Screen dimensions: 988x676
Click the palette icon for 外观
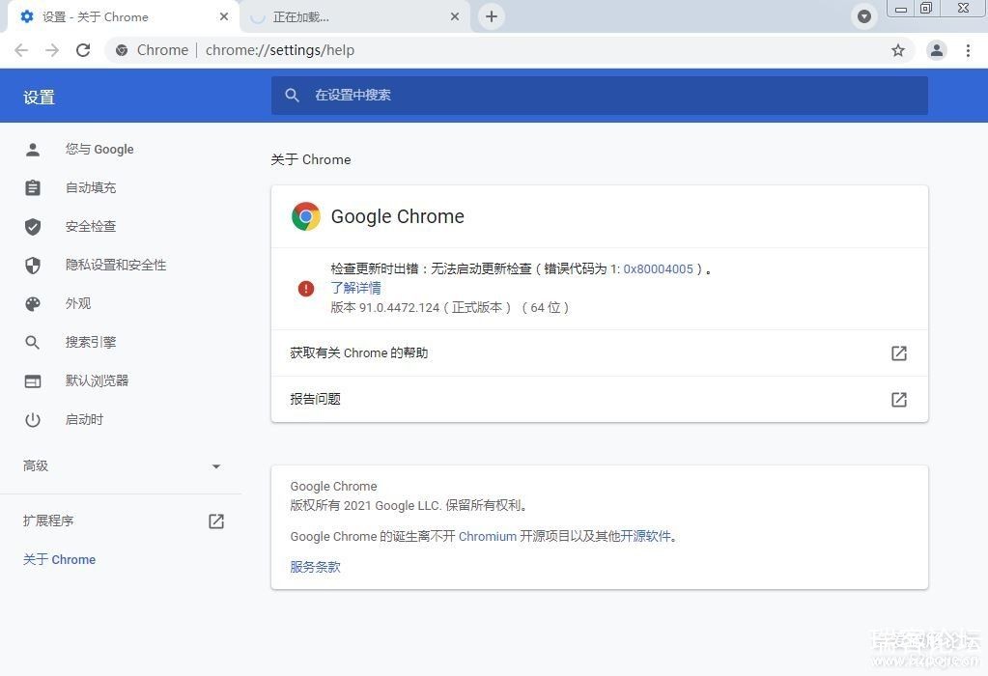[x=33, y=304]
